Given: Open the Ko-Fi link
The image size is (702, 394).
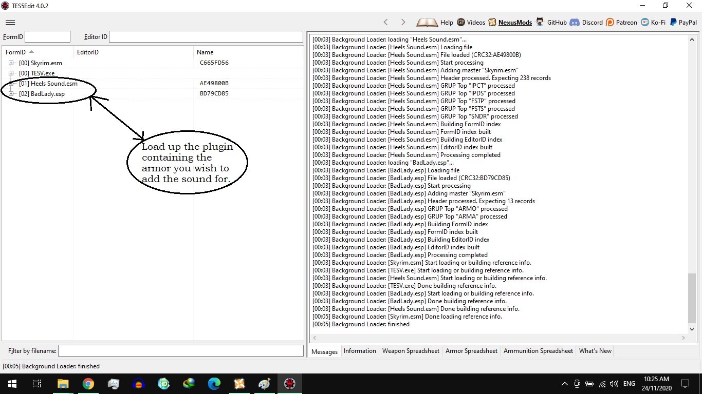Looking at the screenshot, I should click(653, 22).
